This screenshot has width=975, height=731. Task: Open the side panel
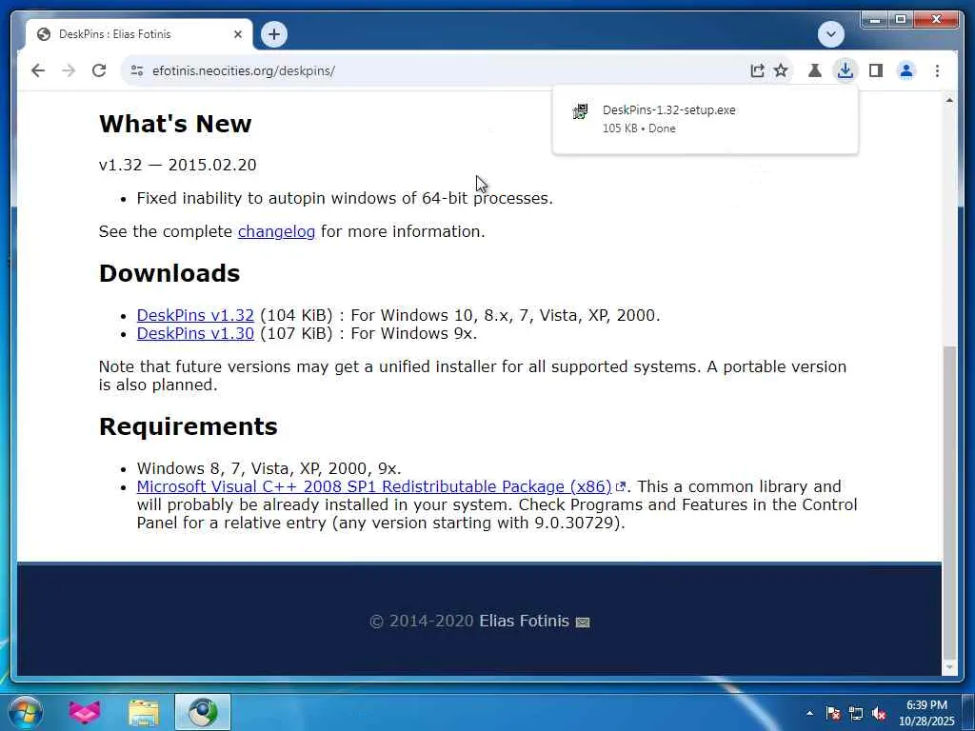coord(876,70)
